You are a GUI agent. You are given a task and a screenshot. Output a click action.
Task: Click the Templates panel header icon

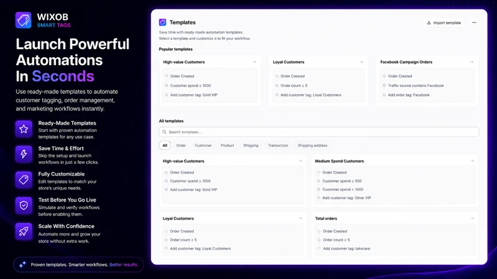coord(163,22)
